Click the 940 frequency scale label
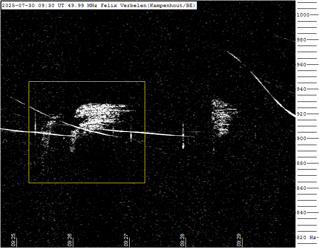The height and width of the screenshot is (248, 319). (302, 89)
